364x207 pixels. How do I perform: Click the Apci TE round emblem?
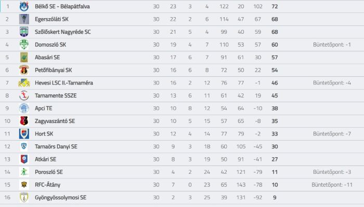click(x=24, y=108)
